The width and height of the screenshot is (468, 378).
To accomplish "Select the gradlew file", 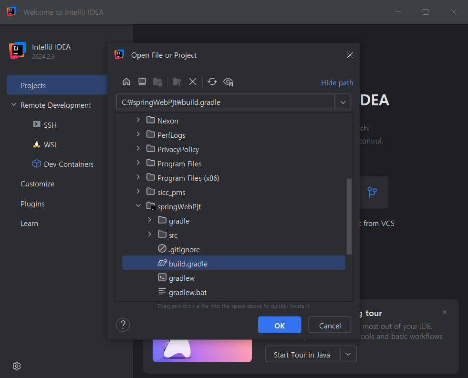I will click(234, 278).
